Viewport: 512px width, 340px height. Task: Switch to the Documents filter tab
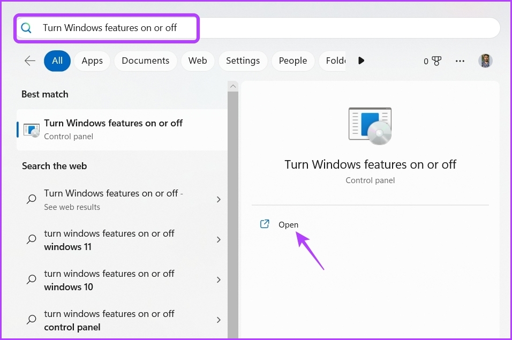[x=145, y=61]
